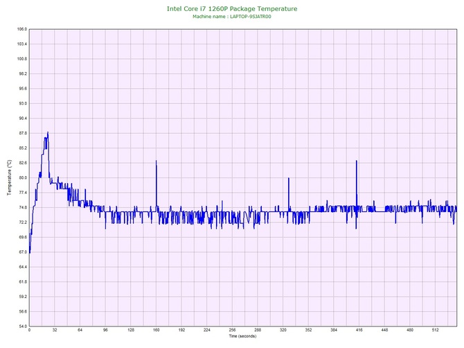Select the 384 seconds time axis value
The height and width of the screenshot is (348, 464).
point(334,330)
